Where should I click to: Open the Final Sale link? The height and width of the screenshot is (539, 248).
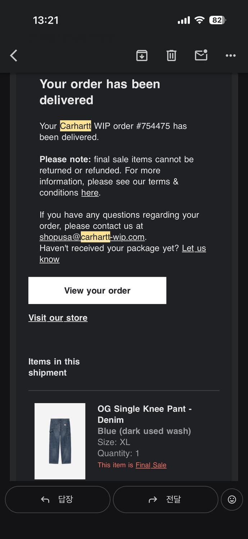point(151,465)
